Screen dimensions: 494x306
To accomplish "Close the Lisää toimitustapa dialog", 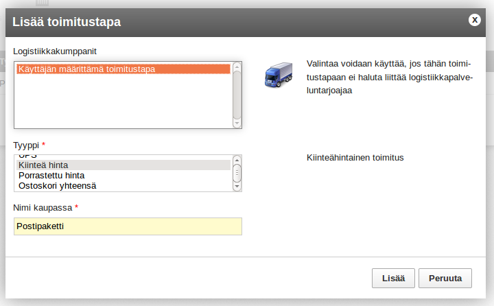I will (474, 20).
